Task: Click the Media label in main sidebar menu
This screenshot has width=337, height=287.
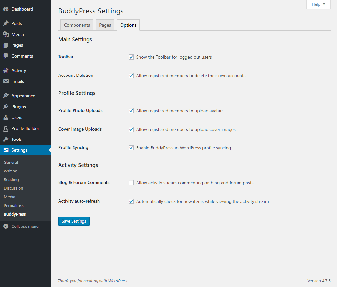Action: pos(18,34)
